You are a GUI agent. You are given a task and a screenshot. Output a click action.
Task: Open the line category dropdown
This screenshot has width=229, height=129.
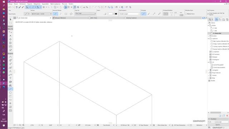(130, 14)
